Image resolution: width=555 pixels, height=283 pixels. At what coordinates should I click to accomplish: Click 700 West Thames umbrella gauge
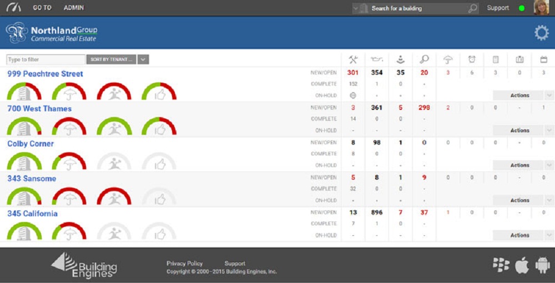point(69,127)
